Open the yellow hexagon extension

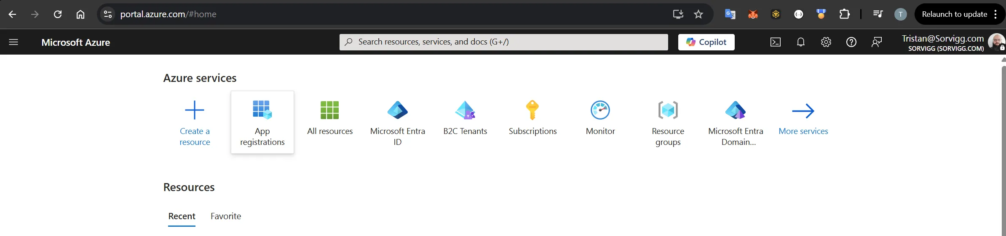(x=776, y=14)
